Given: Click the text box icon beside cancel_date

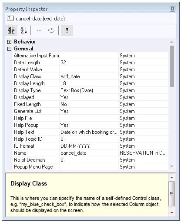Looking at the screenshot, I should (x=10, y=18).
